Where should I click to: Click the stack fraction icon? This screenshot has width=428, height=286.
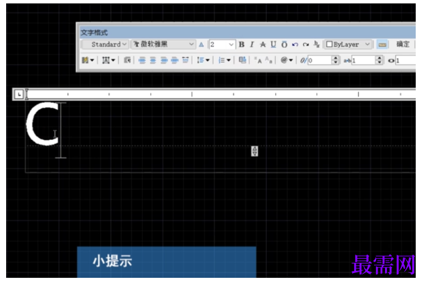(316, 44)
